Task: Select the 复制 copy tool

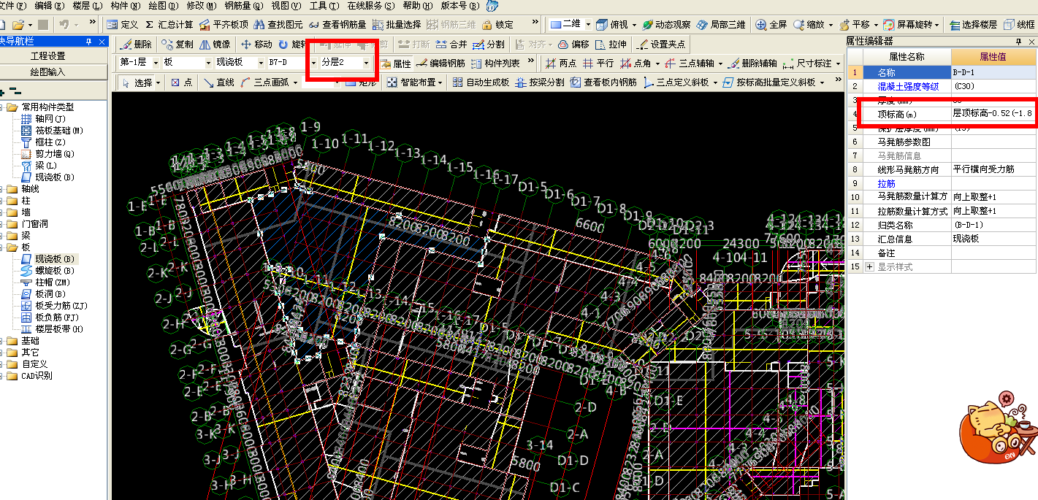Action: click(x=178, y=45)
